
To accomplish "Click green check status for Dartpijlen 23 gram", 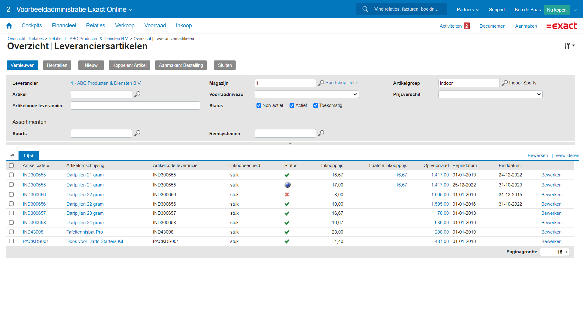I will 287,213.
